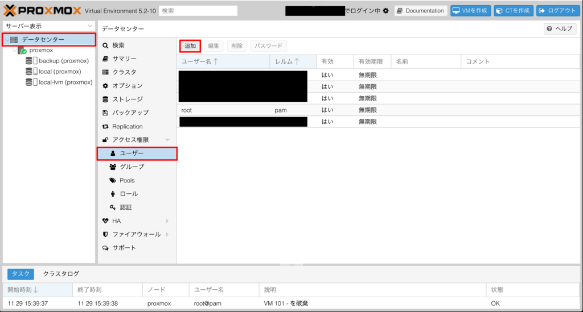Open the ロール menu item
Viewport: 583px width, 312px height.
pos(137,194)
